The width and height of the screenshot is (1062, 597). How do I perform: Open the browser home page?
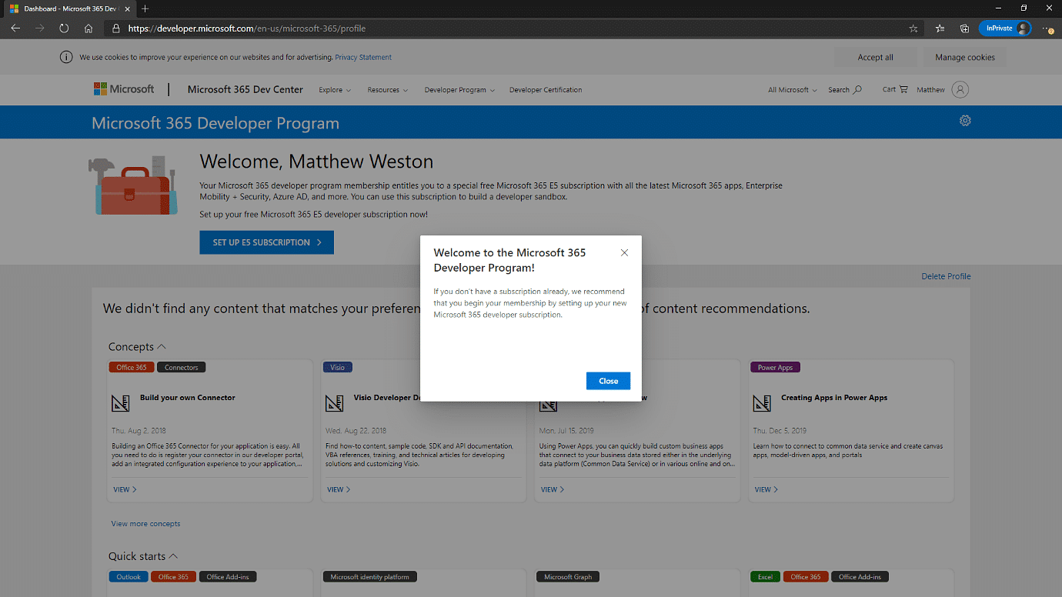88,28
